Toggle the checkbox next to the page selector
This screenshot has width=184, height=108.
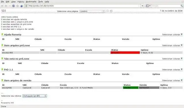(x=108, y=11)
